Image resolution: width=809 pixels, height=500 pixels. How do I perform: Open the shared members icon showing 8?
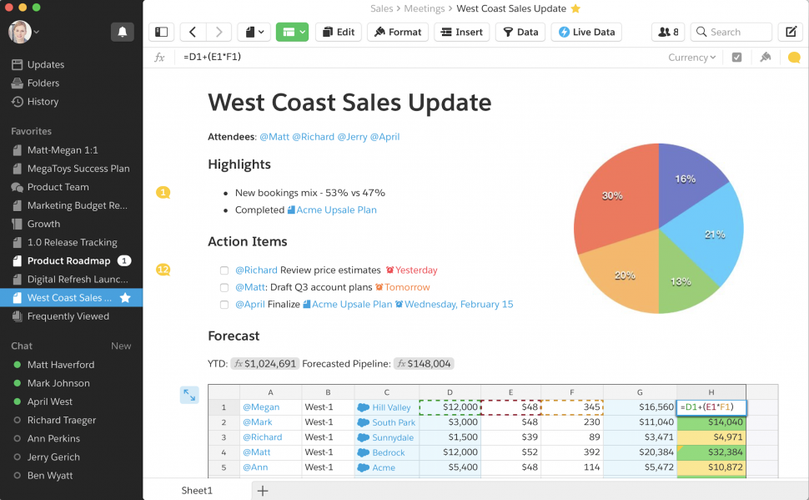tap(668, 33)
